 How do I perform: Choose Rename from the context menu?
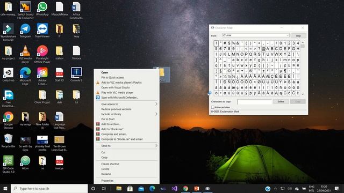(127, 174)
